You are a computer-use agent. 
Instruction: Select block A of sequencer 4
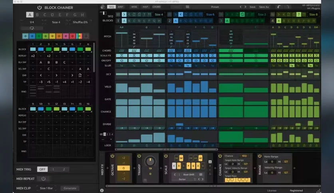278,21
